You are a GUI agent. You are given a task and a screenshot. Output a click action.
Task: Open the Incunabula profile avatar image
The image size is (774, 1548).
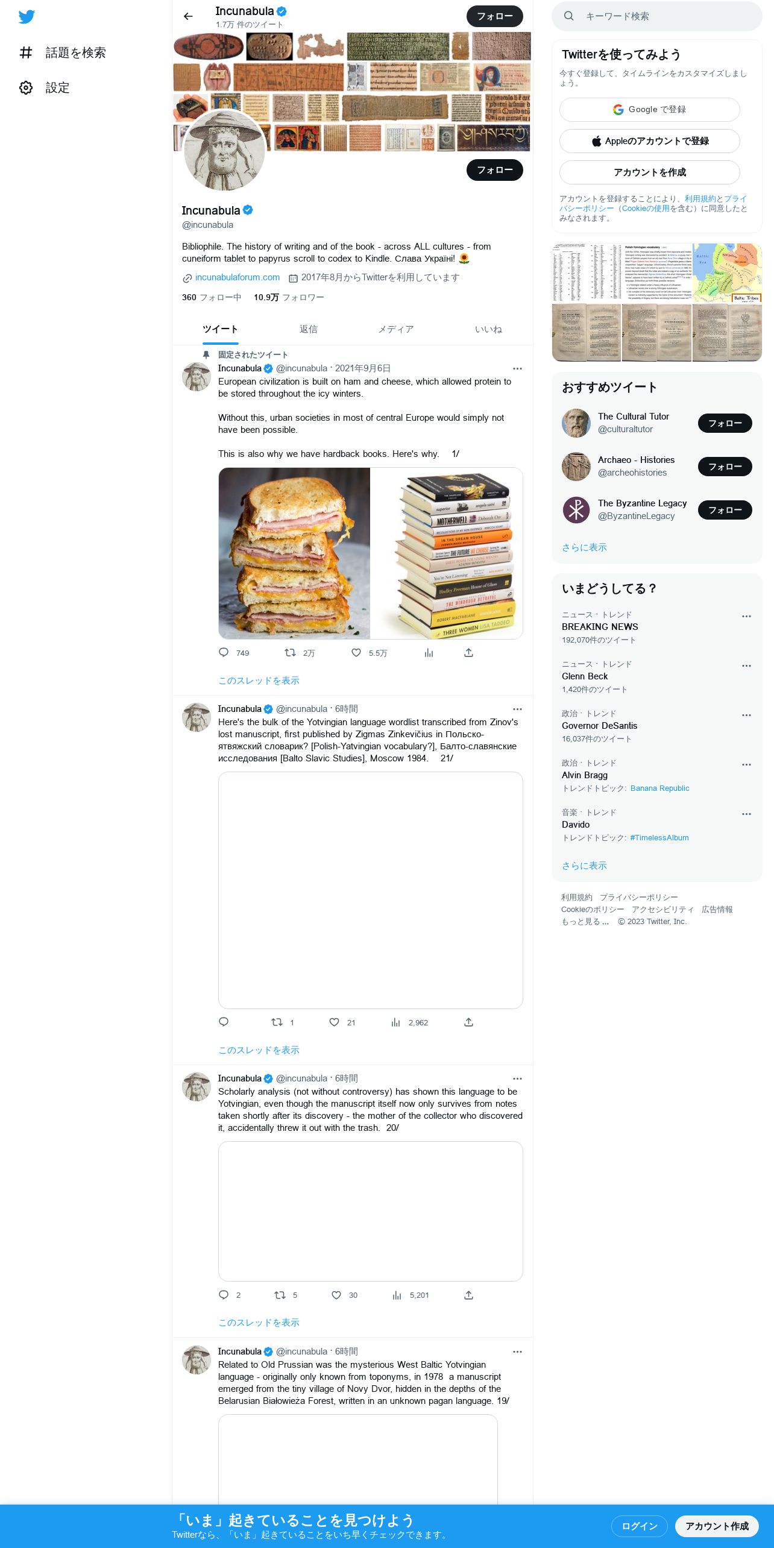[224, 150]
